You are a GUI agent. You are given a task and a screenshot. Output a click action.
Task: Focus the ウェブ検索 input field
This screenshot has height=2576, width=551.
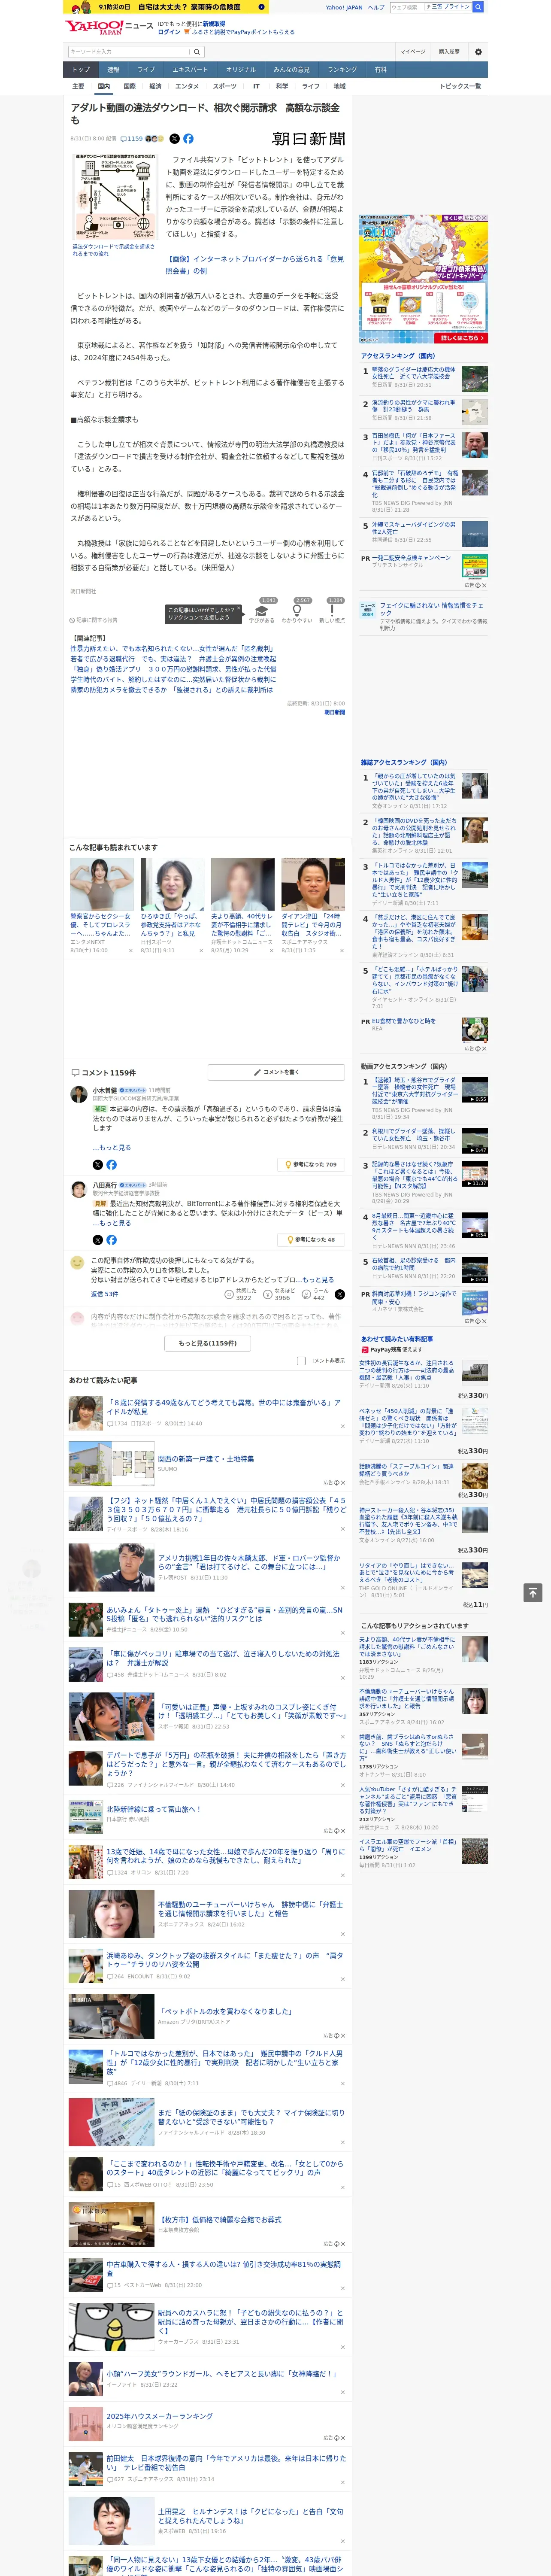click(x=406, y=7)
